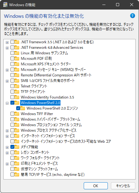Enable Telnet クライアント checkbox

point(12,86)
